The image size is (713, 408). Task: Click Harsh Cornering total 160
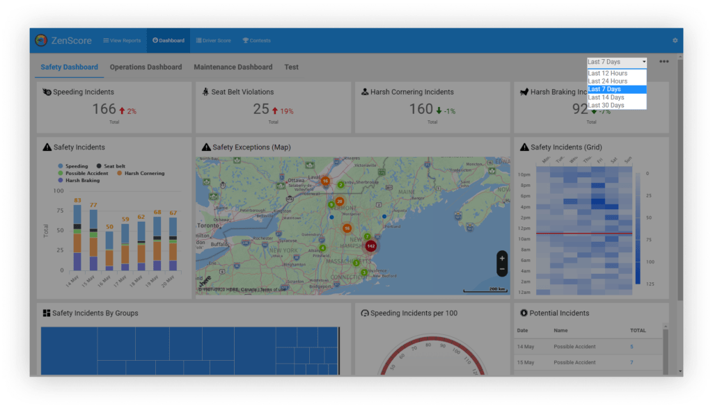coord(421,109)
